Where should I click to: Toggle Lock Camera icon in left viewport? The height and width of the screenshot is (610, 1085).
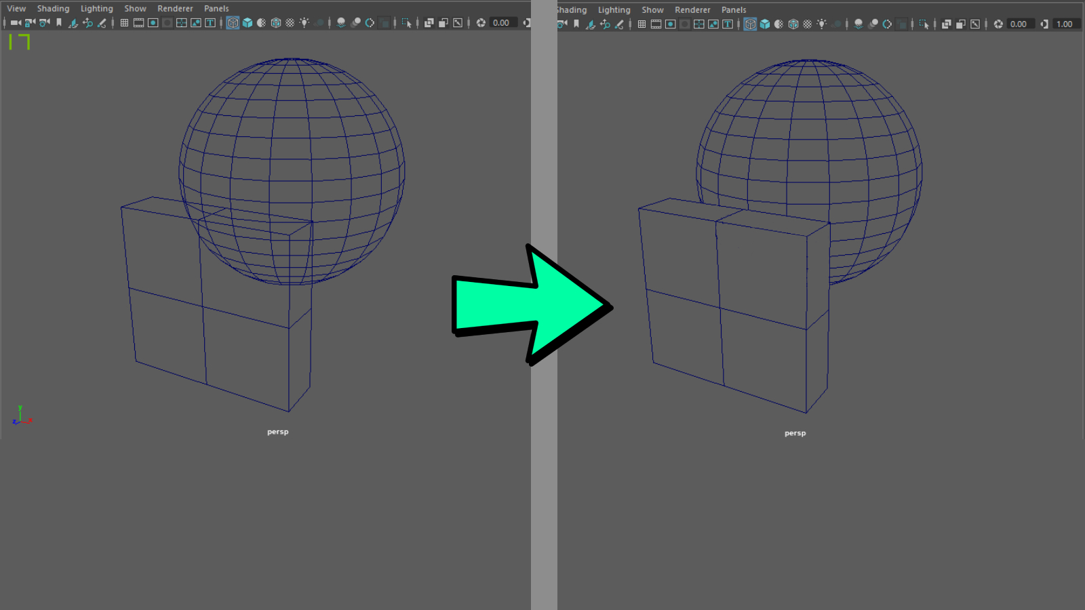(x=30, y=22)
